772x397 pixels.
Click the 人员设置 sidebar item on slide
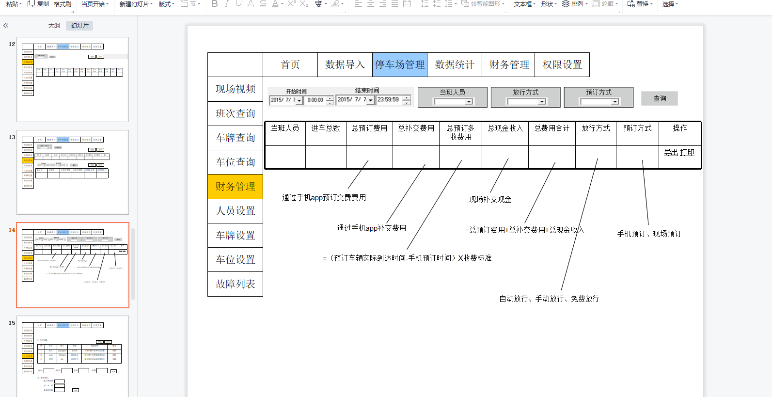[236, 211]
